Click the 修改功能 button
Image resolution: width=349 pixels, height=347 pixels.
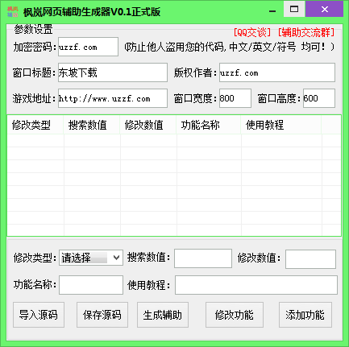tap(235, 315)
